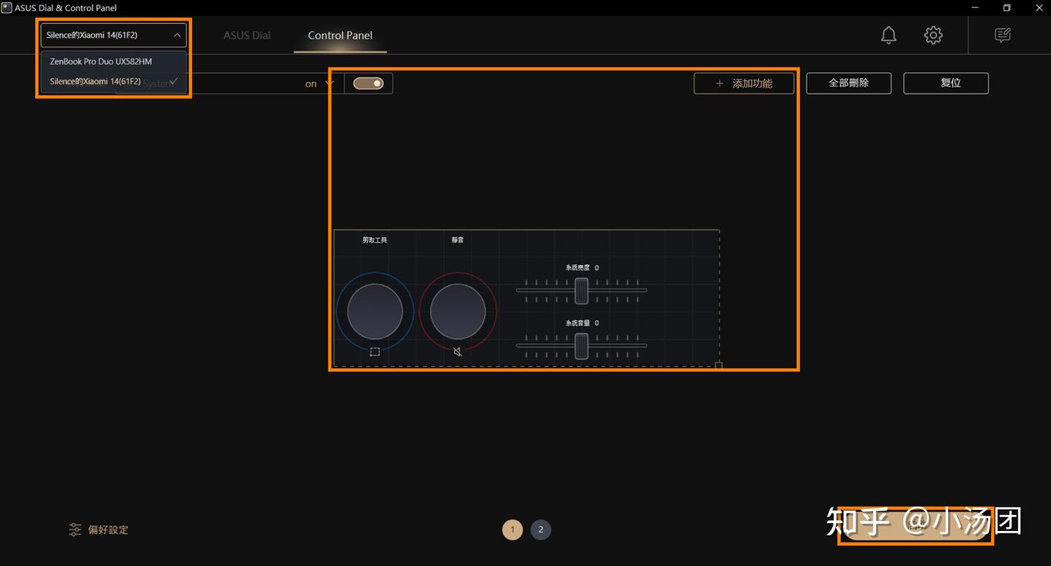Click the 添加功能 add function button
The width and height of the screenshot is (1051, 566).
point(744,83)
